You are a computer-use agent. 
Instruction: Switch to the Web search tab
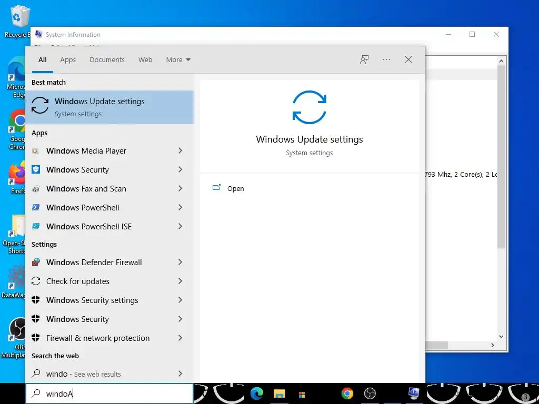(145, 60)
